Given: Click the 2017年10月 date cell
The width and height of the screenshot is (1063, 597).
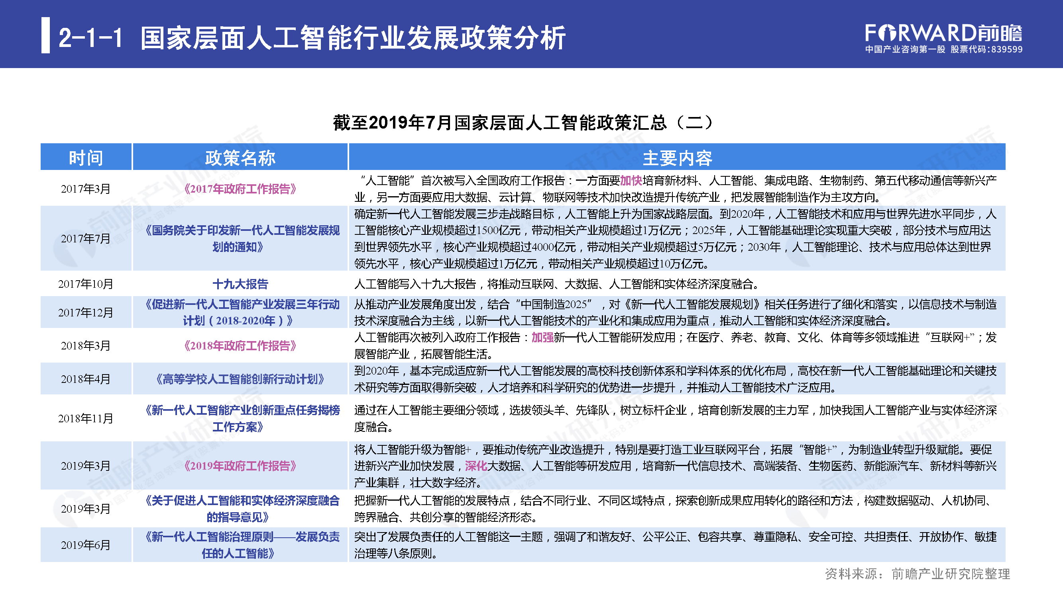Looking at the screenshot, I should pos(86,284).
